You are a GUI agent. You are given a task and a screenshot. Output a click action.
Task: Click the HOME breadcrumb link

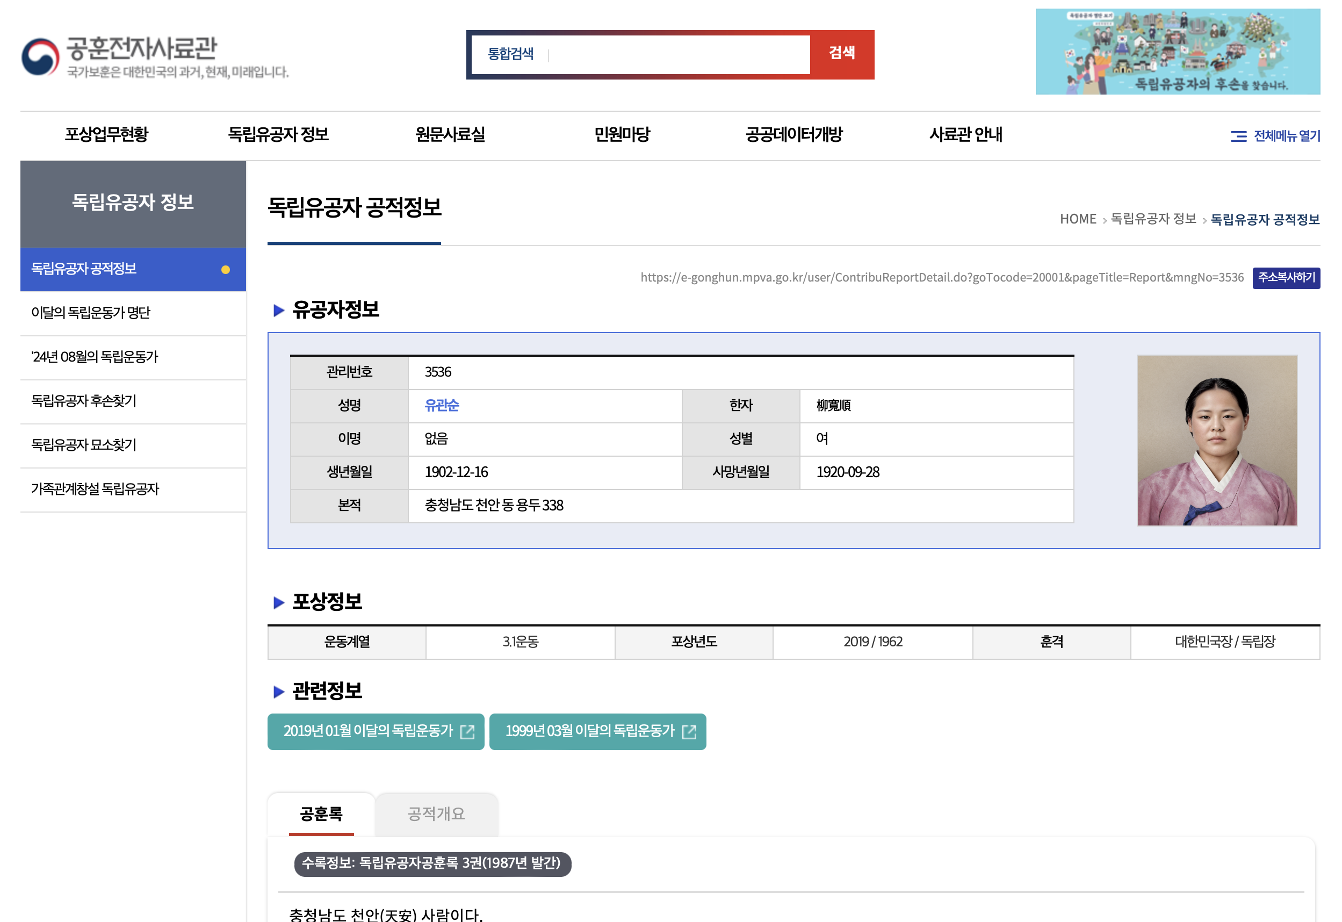coord(1078,219)
